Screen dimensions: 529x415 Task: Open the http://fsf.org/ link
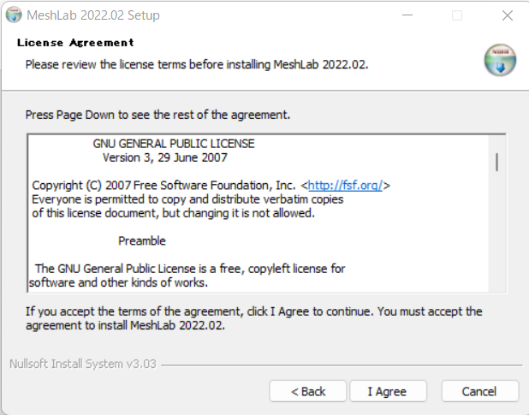(345, 186)
